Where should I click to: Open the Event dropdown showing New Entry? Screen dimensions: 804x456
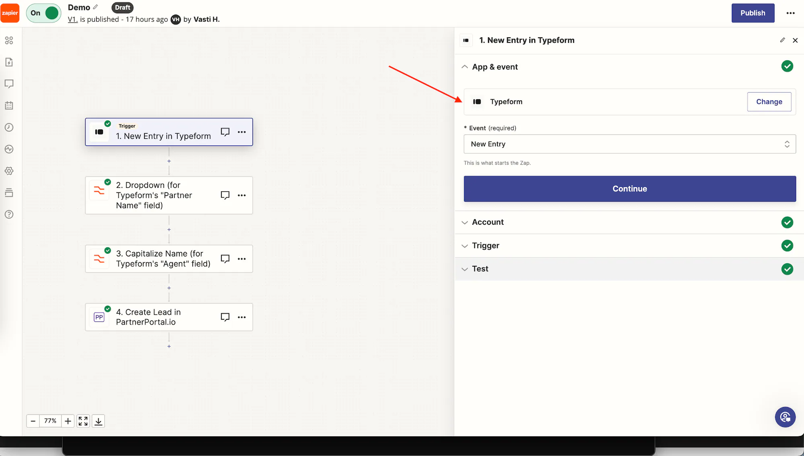(630, 144)
